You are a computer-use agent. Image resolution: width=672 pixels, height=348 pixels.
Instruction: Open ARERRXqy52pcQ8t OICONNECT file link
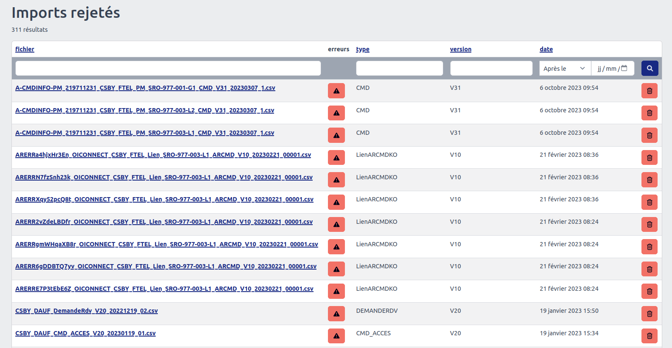click(x=164, y=199)
